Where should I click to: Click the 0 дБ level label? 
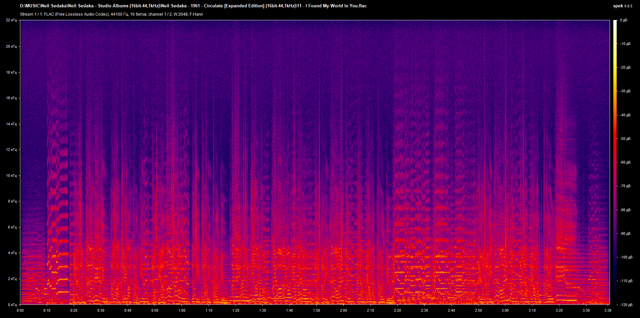(x=623, y=20)
